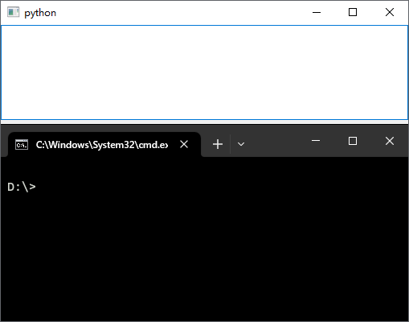Focus the empty white text area in python window
This screenshot has height=322, width=409.
pos(204,72)
